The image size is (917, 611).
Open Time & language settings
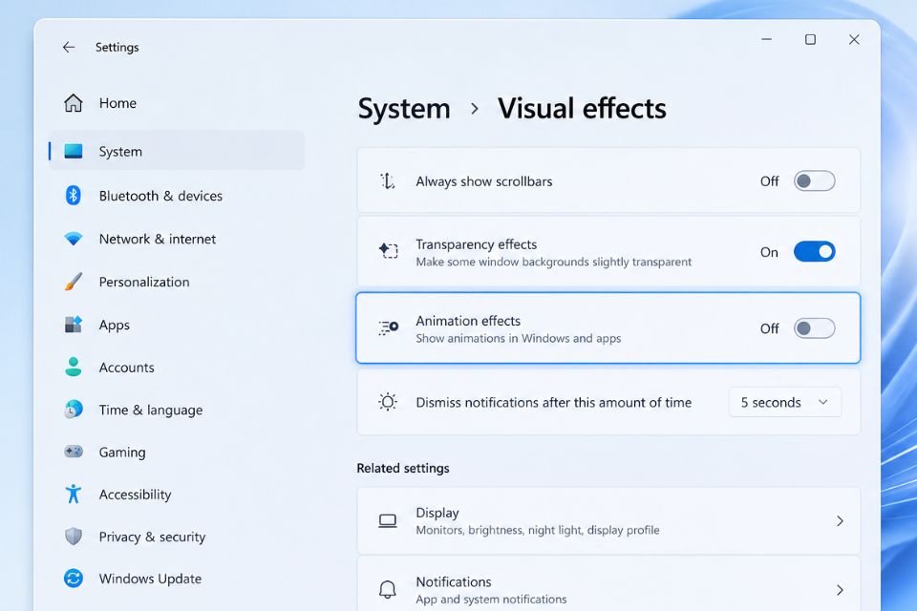point(177,410)
